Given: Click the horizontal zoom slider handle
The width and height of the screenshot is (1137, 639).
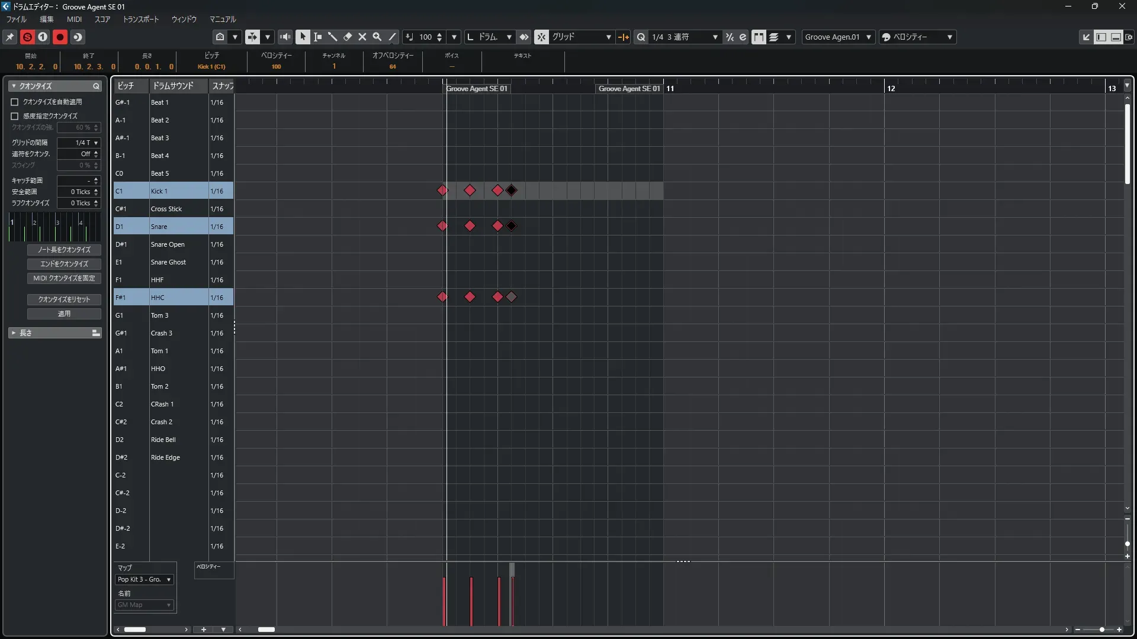Looking at the screenshot, I should 1101,630.
